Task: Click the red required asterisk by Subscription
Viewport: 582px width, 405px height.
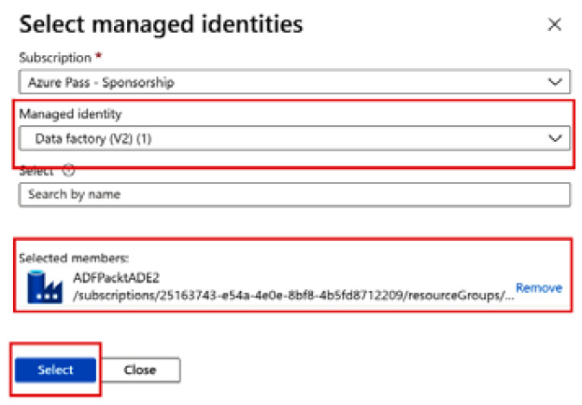Action: point(99,59)
